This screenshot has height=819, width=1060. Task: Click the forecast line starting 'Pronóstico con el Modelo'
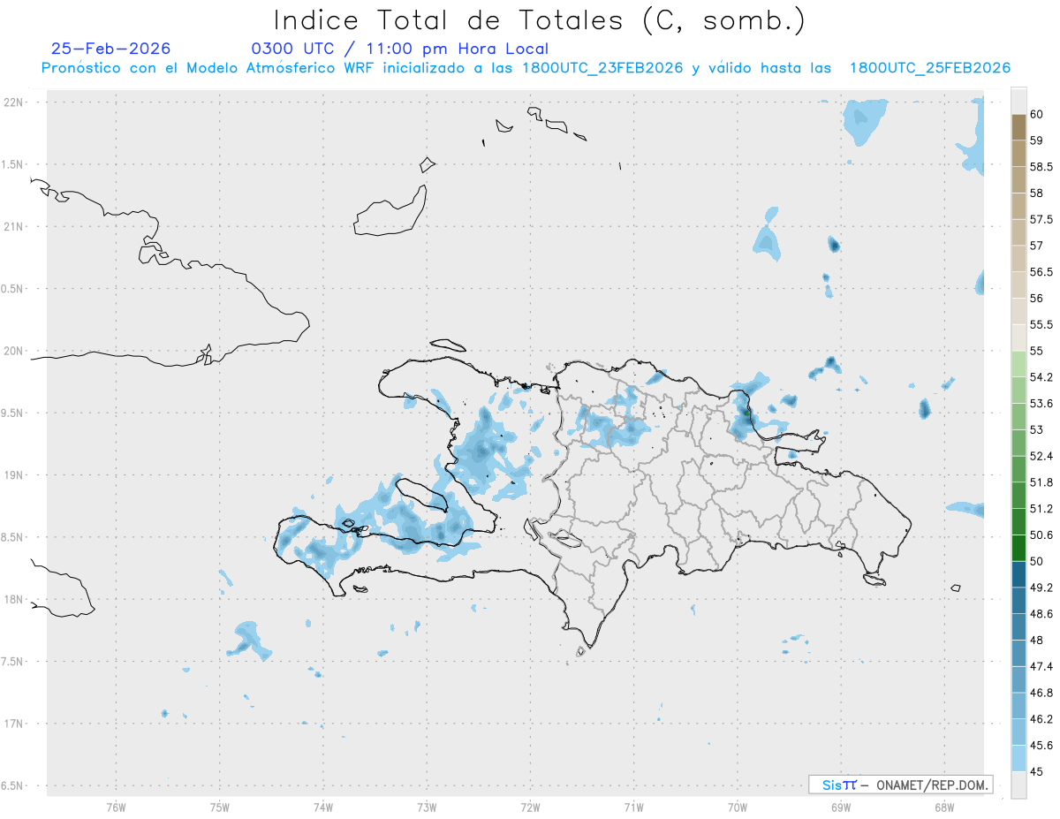coord(526,68)
